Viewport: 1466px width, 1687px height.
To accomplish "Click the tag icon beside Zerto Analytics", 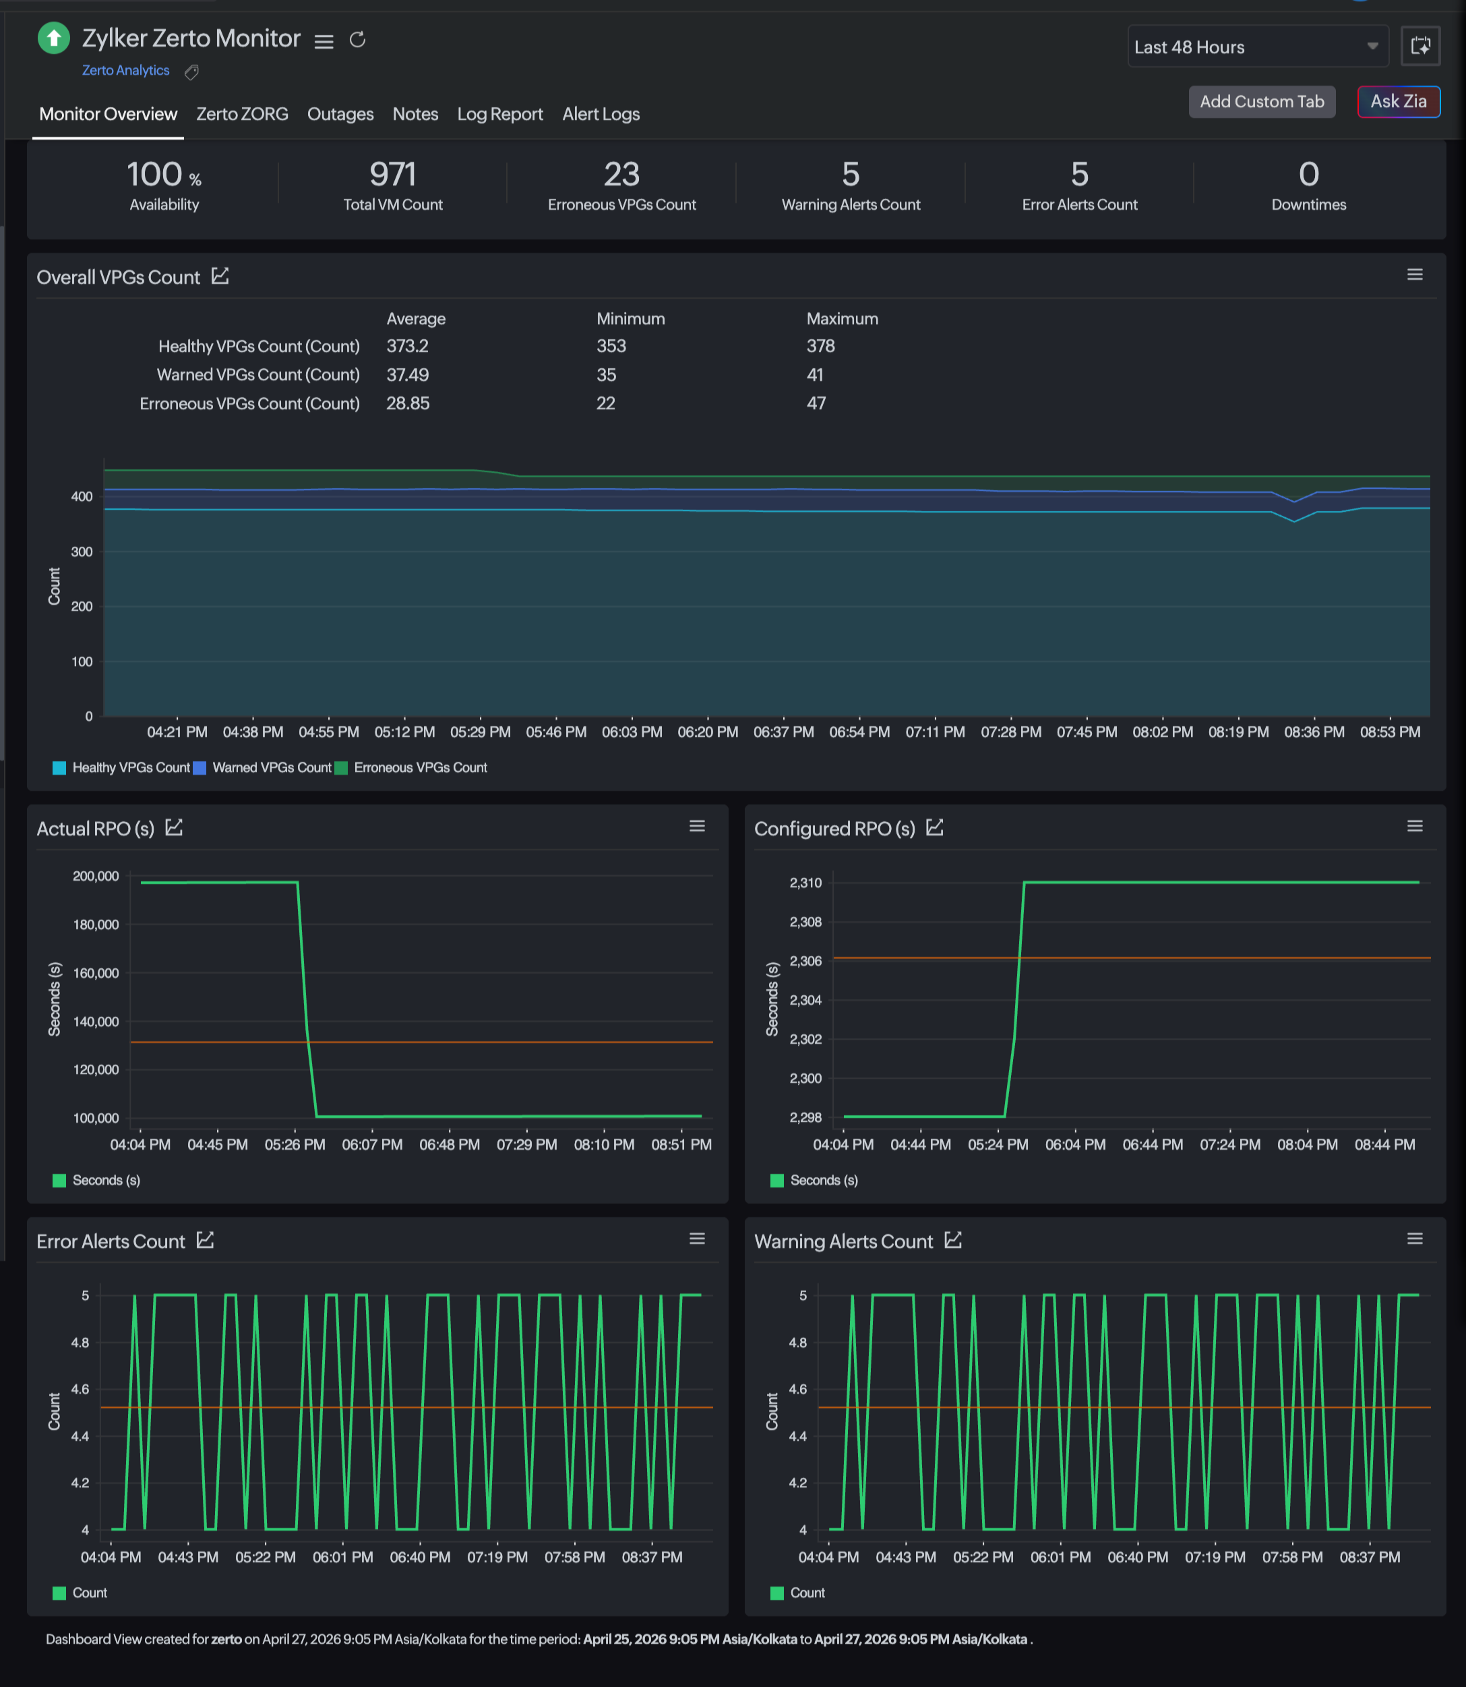I will pos(191,72).
